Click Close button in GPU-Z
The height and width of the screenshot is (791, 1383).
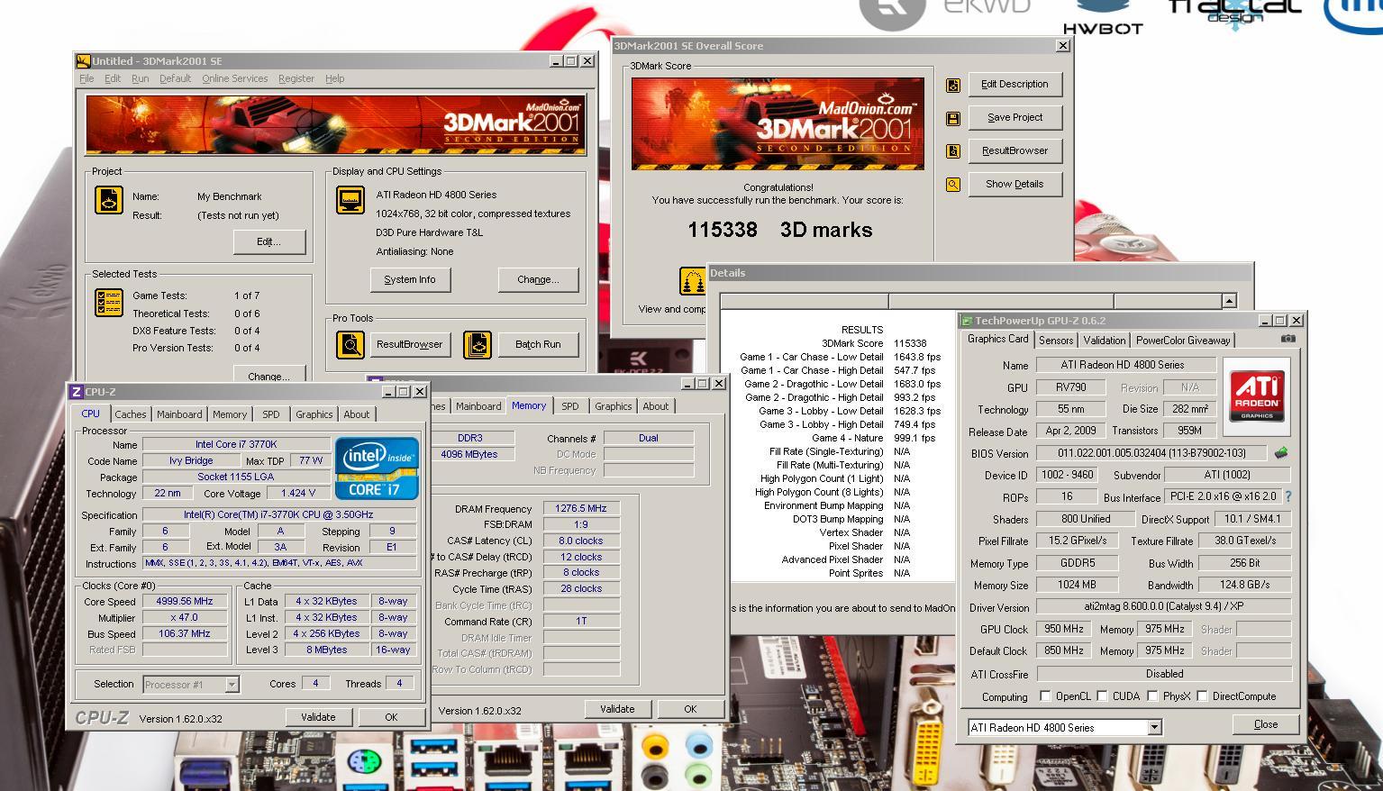point(1266,724)
